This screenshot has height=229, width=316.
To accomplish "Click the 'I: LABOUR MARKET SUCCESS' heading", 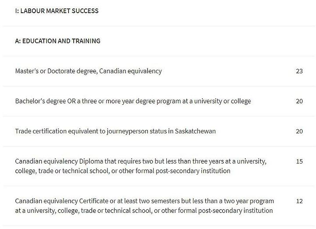I will [x=57, y=11].
